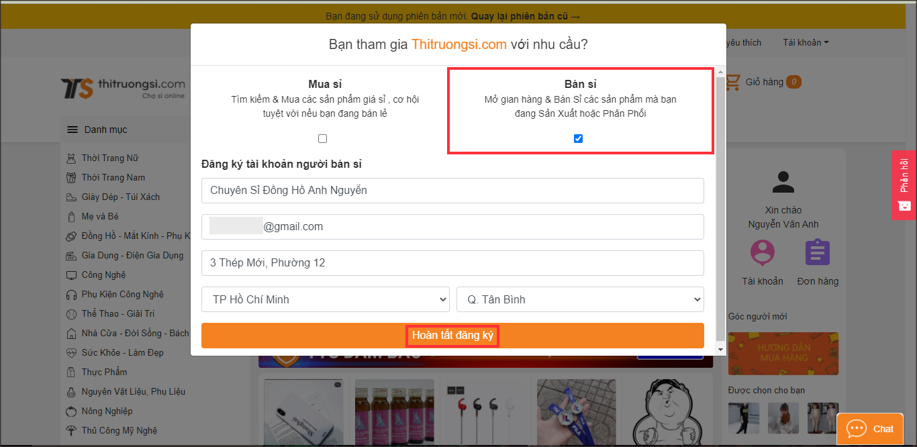Click the gmail email input field
The height and width of the screenshot is (447, 917).
(x=452, y=227)
